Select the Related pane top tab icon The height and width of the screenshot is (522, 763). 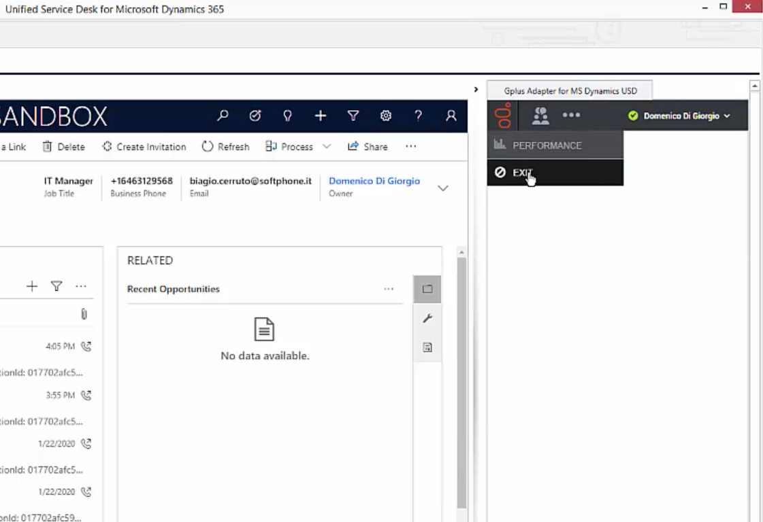pos(427,289)
